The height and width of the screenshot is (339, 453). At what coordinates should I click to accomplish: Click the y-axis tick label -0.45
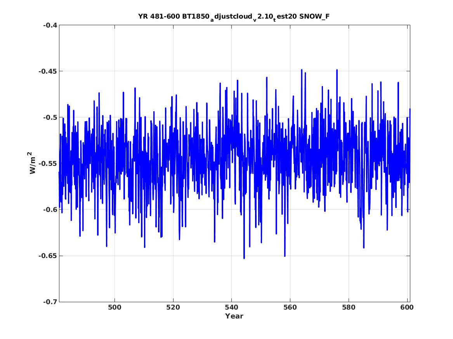tap(48, 71)
